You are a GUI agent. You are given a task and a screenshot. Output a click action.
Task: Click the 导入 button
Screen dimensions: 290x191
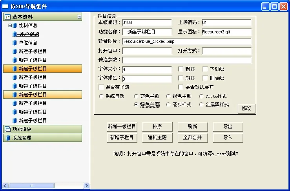228,138
